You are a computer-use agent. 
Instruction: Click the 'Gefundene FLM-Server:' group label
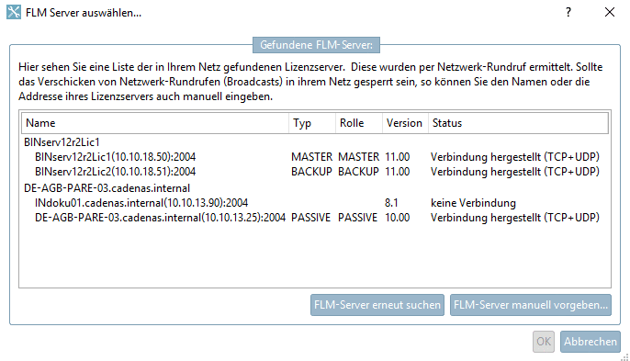tap(316, 45)
